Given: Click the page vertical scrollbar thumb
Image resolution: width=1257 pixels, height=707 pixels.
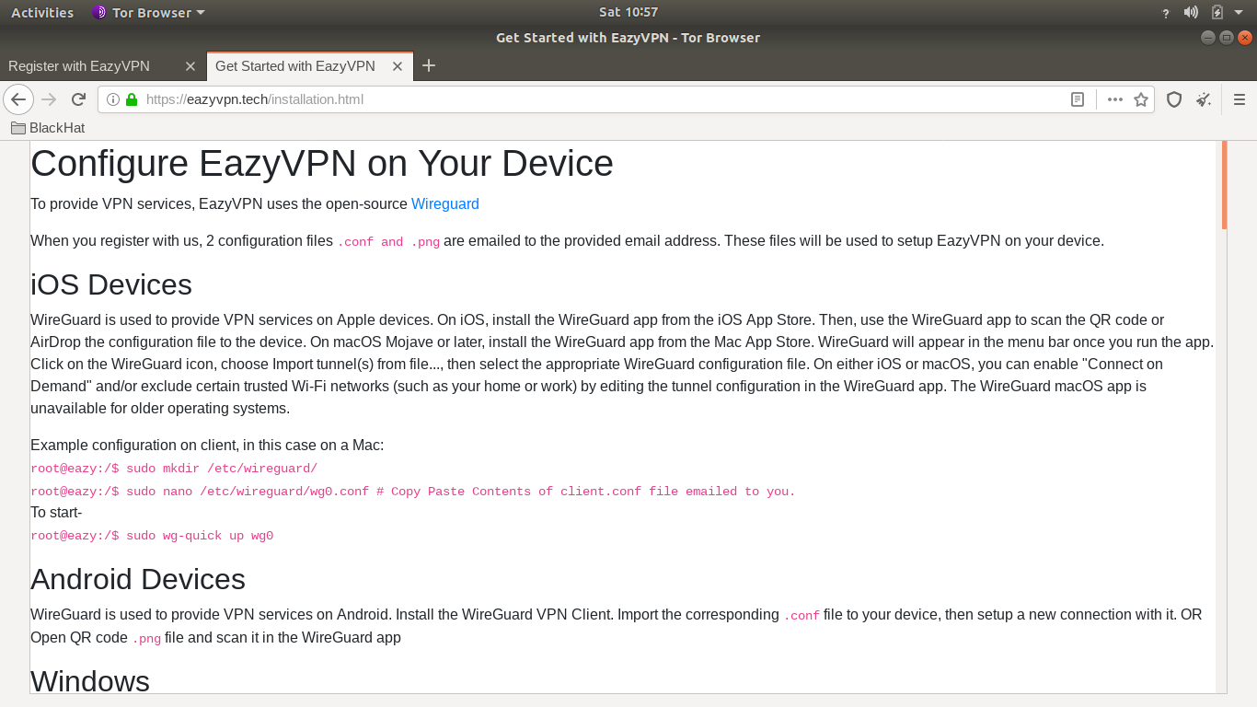Looking at the screenshot, I should [x=1224, y=184].
